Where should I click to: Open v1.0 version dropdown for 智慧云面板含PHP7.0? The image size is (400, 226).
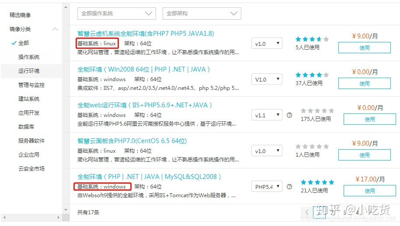267,151
